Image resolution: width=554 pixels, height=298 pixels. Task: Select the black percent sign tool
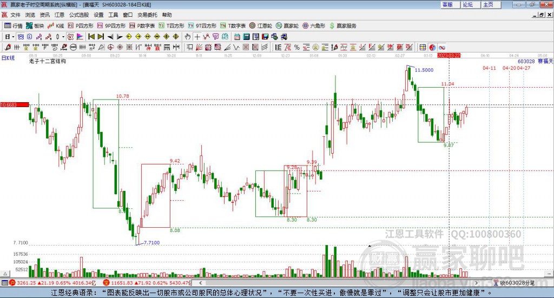pos(297,47)
